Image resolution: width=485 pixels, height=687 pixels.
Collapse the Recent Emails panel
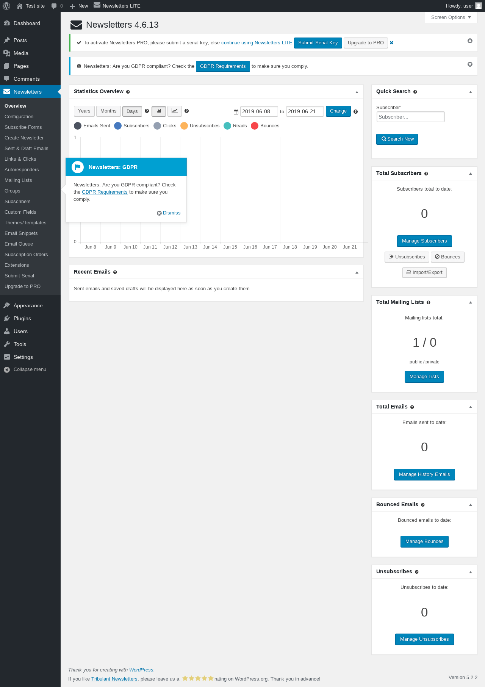[357, 272]
